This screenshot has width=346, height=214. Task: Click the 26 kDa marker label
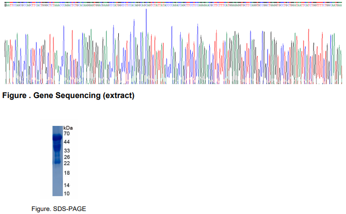(x=66, y=157)
